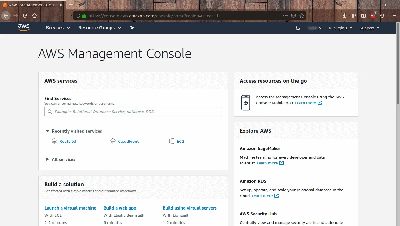Open a new browser tab with plus

(x=71, y=5)
